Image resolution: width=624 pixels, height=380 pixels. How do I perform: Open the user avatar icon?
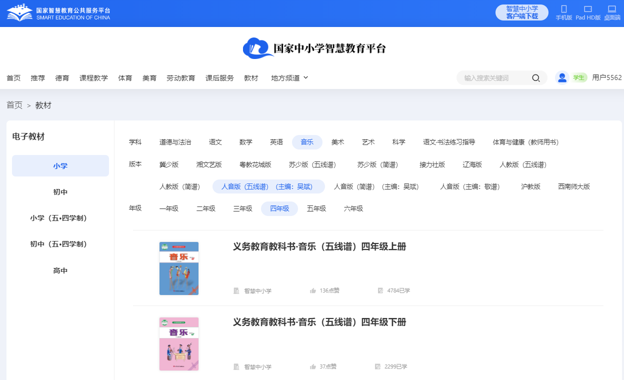pyautogui.click(x=562, y=77)
